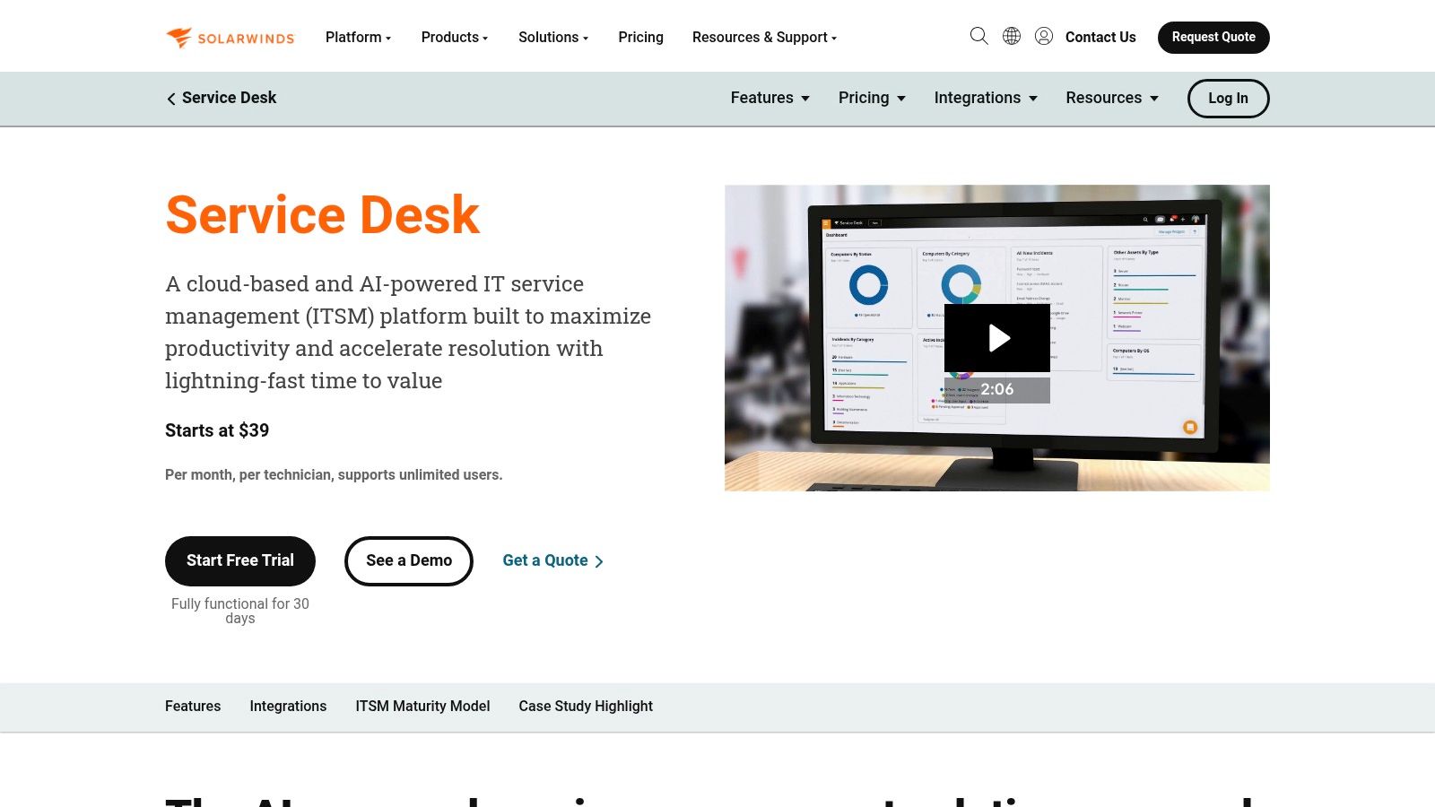Open the Contact Us link
The width and height of the screenshot is (1435, 807).
click(1100, 38)
